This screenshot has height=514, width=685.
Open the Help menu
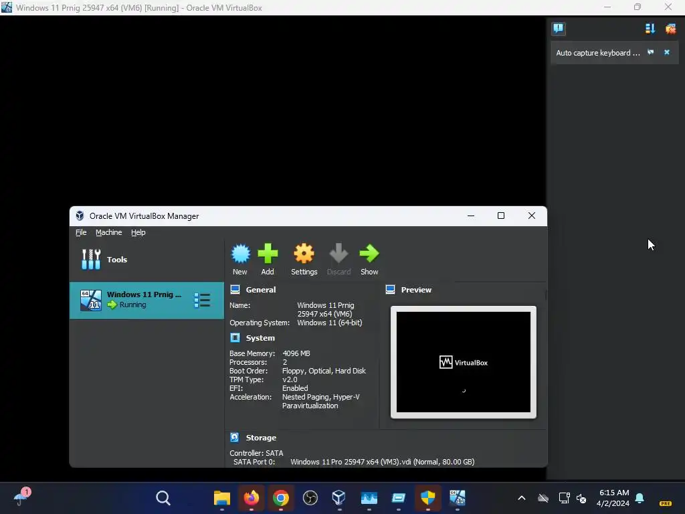[138, 232]
